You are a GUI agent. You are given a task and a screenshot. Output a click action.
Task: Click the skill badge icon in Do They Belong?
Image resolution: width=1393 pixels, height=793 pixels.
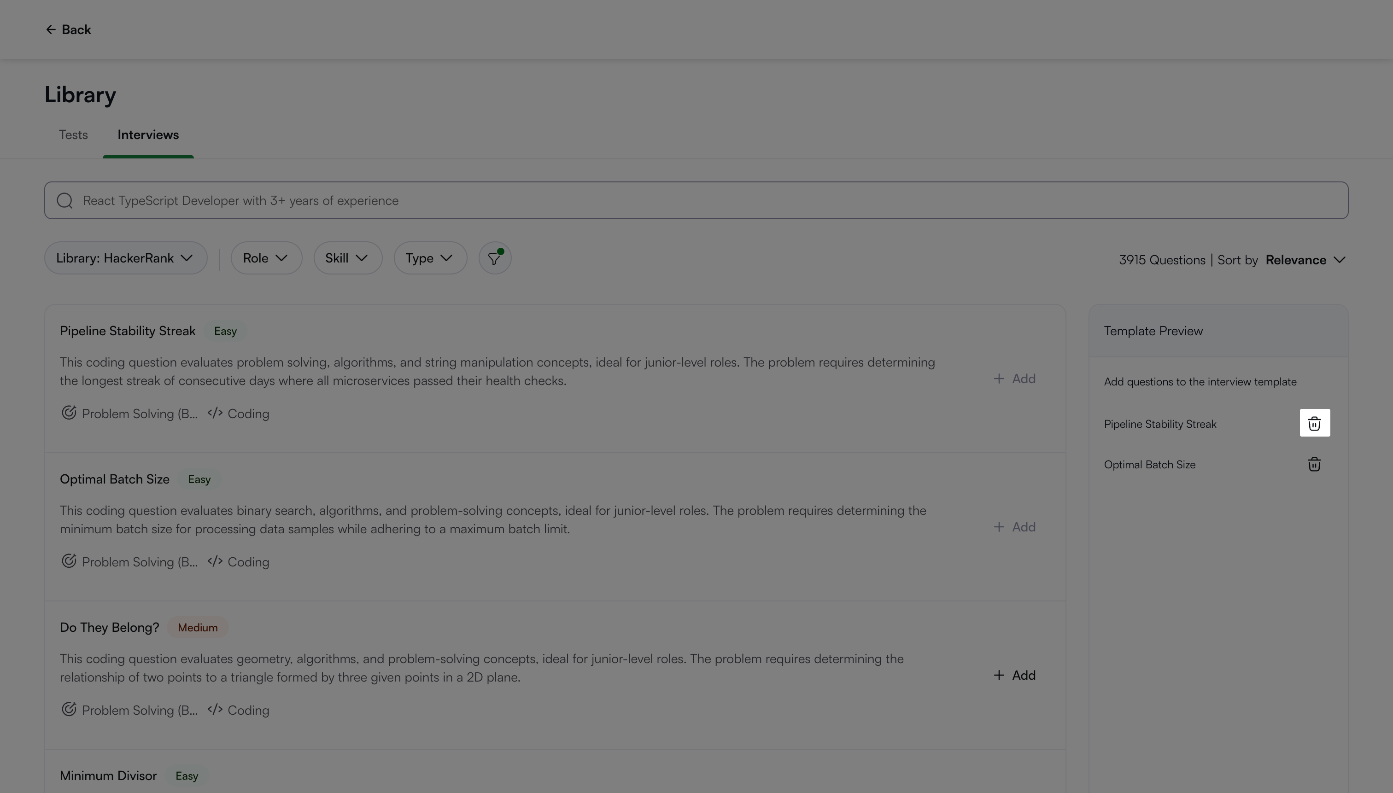click(x=69, y=709)
